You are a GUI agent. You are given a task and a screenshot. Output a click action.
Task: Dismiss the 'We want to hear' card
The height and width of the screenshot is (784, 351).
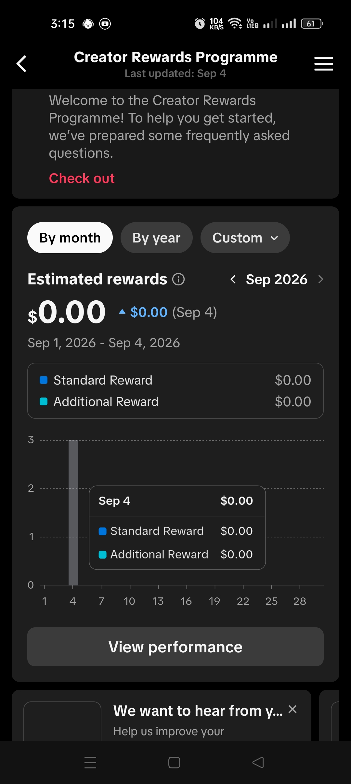click(x=292, y=709)
